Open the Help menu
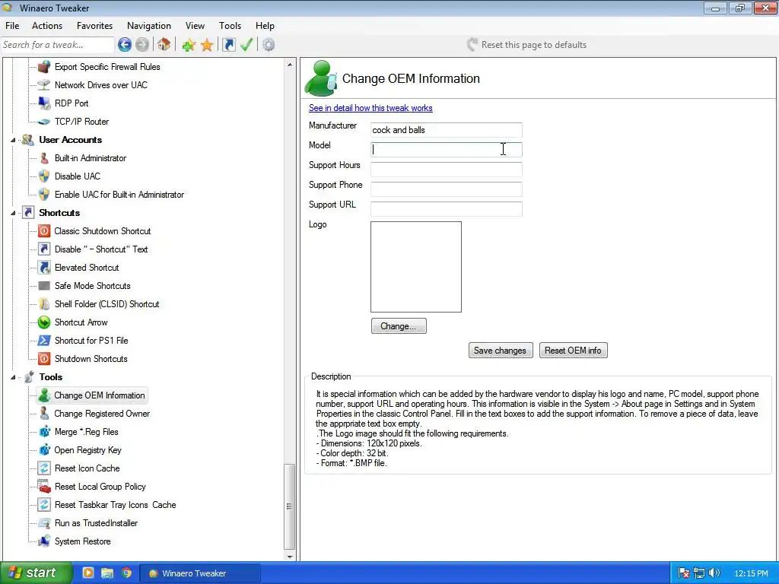Image resolution: width=779 pixels, height=584 pixels. pos(265,26)
